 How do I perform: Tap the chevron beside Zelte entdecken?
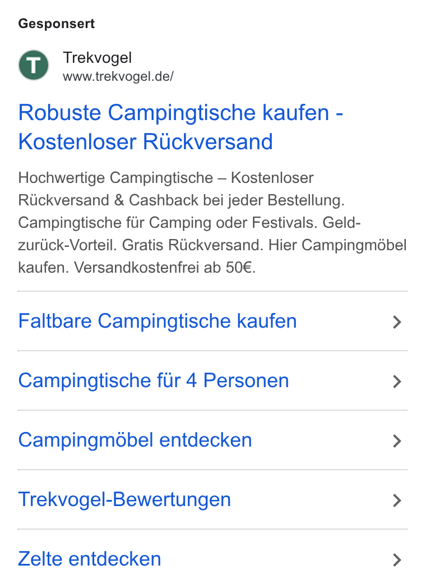click(x=397, y=560)
